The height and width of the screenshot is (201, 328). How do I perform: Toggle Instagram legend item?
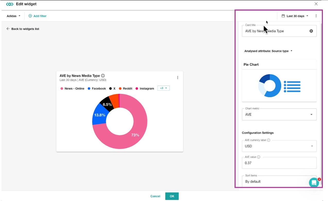pyautogui.click(x=145, y=88)
